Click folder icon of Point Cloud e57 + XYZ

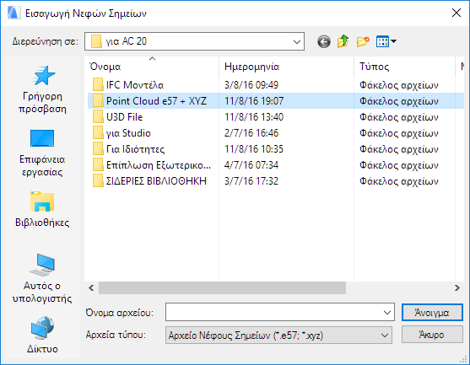coord(98,101)
